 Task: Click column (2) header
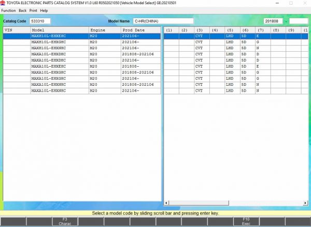187,30
